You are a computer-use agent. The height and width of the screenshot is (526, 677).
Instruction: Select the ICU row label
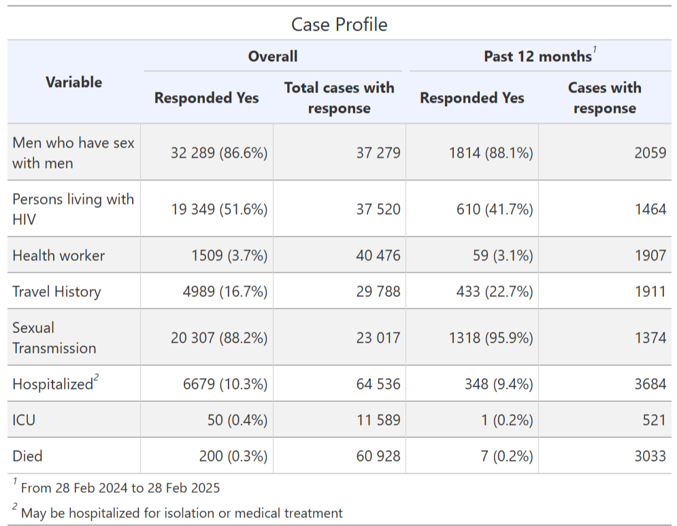click(24, 420)
